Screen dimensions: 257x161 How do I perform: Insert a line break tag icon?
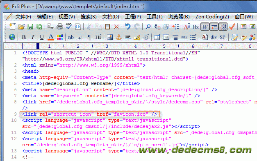click(x=80, y=38)
